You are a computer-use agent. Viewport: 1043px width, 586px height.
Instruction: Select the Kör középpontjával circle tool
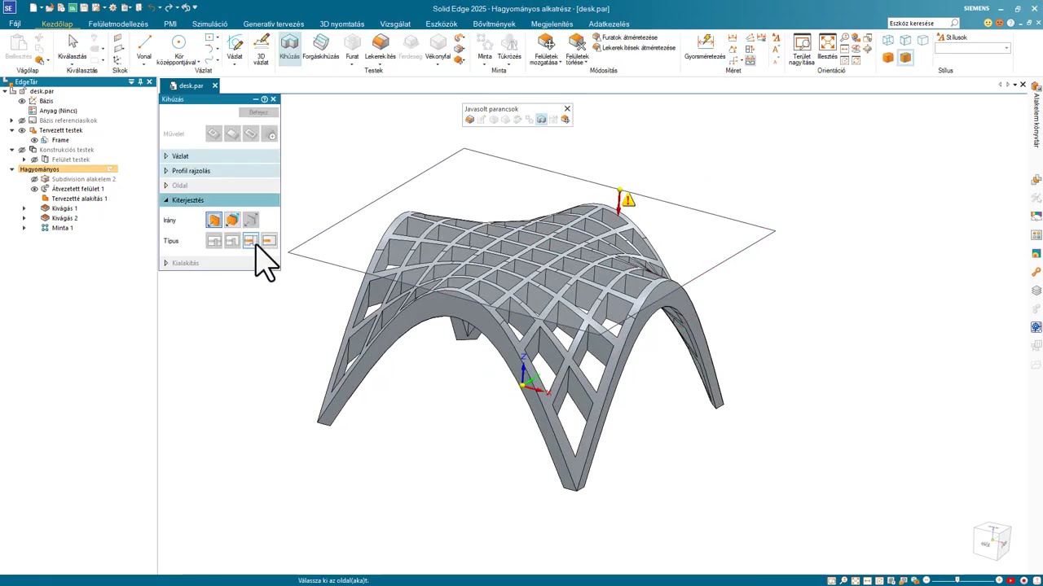pyautogui.click(x=178, y=49)
